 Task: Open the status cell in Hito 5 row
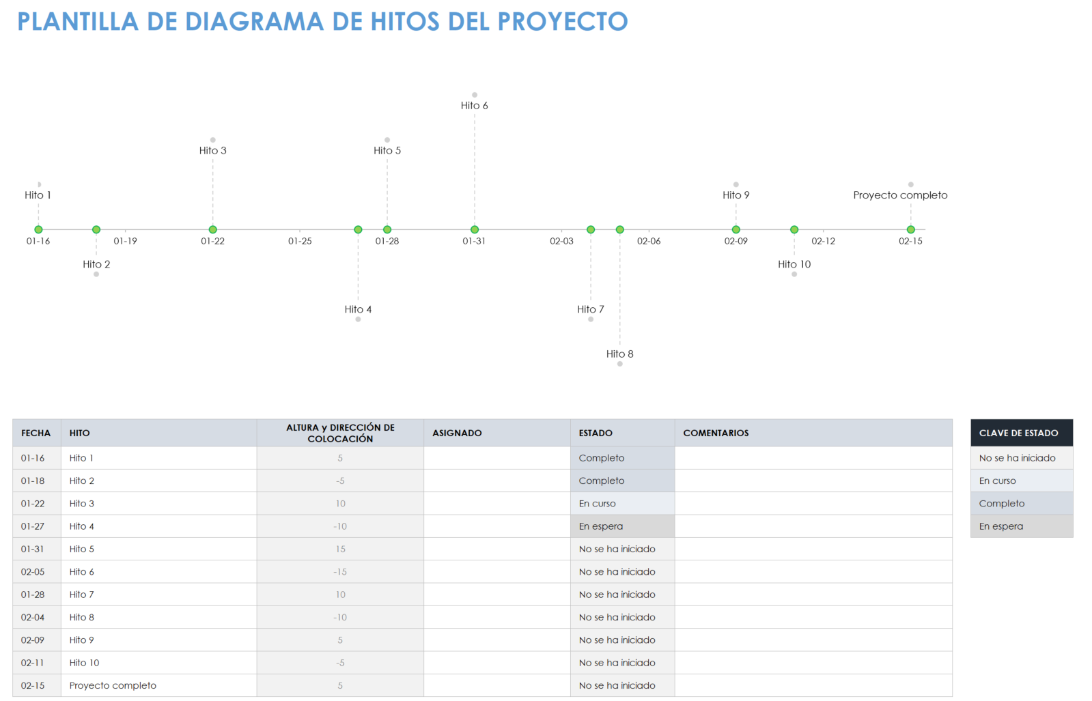coord(623,549)
